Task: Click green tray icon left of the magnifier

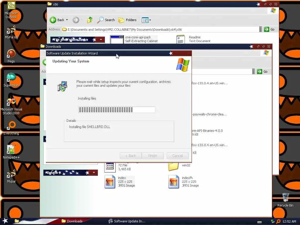Action: [x=273, y=221]
